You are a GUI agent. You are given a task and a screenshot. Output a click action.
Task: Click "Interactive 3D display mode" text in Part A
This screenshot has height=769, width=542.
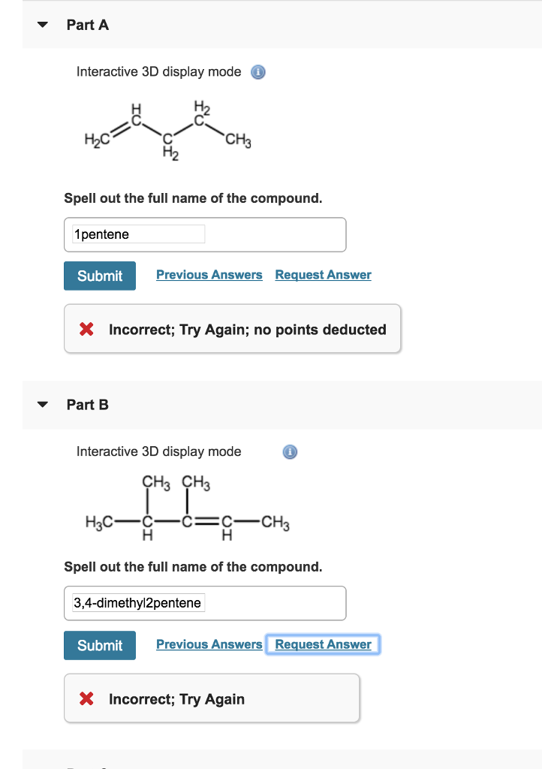(159, 72)
